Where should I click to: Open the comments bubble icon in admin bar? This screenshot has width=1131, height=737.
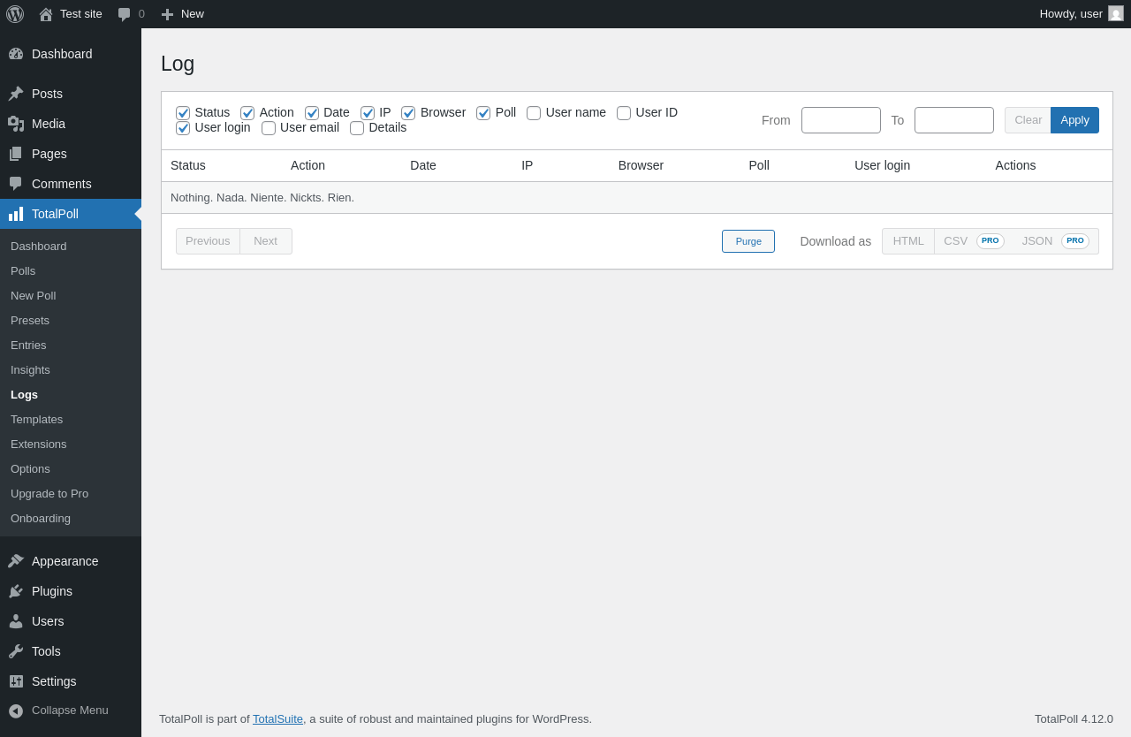click(125, 14)
